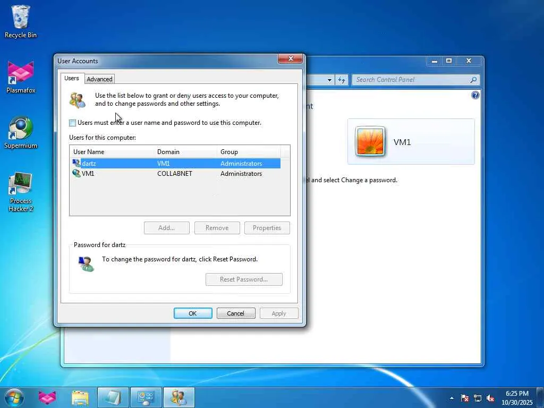
Task: Cancel the User Accounts dialog
Action: [x=236, y=313]
